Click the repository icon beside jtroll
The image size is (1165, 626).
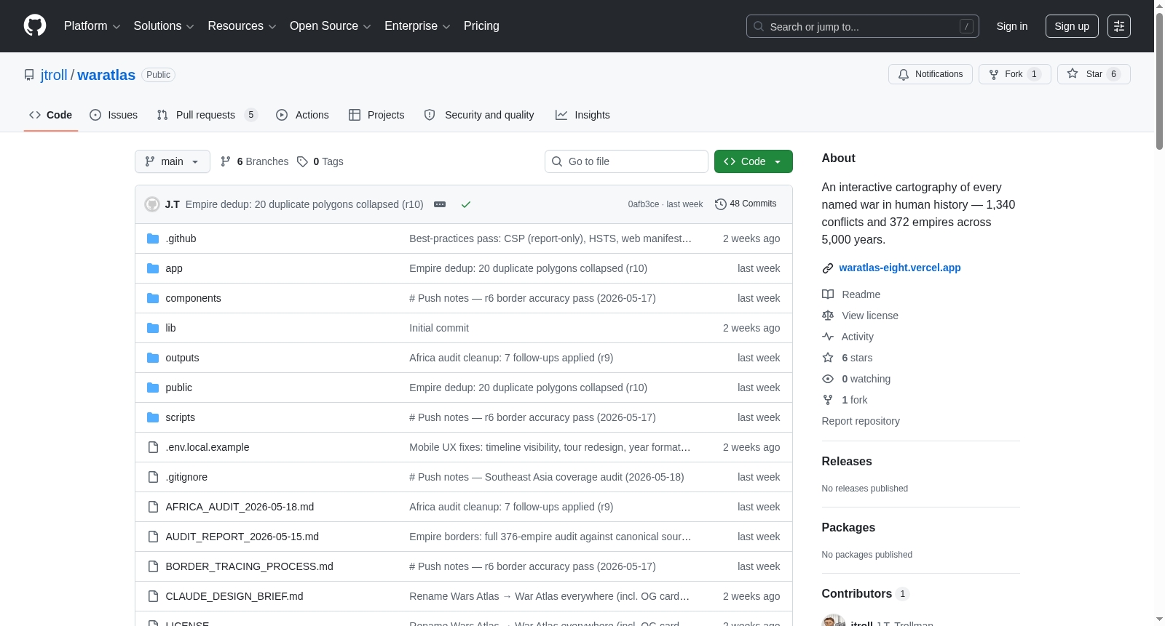(29, 75)
